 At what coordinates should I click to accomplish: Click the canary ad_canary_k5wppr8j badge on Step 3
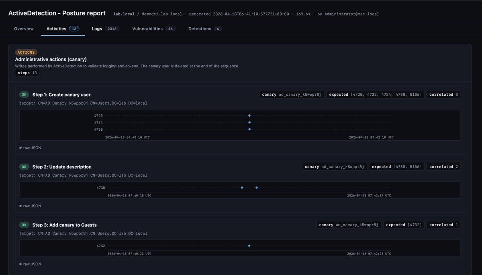[348, 224]
